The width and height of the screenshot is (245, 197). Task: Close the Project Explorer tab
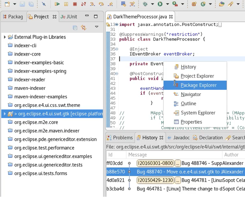coord(54,17)
